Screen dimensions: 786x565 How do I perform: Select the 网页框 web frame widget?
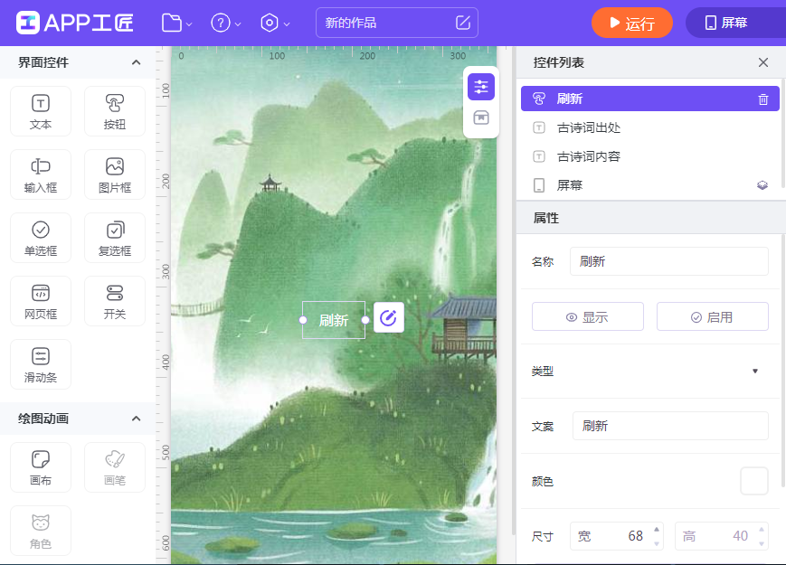(x=41, y=301)
